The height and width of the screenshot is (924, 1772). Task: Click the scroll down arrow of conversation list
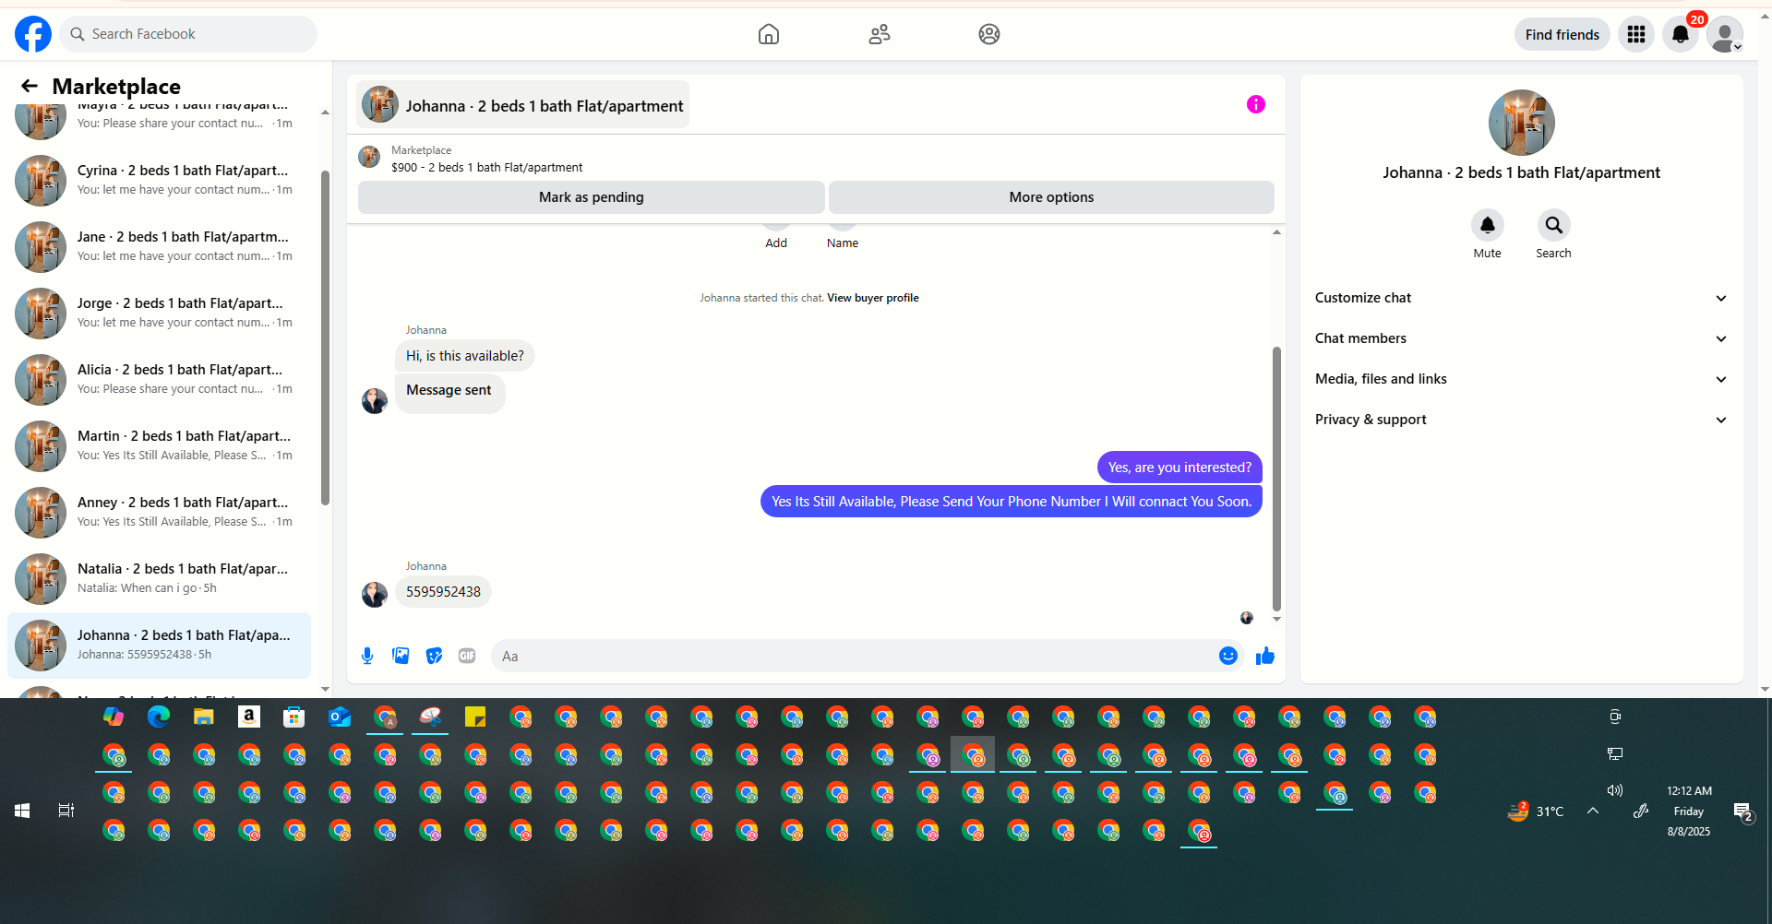point(325,689)
